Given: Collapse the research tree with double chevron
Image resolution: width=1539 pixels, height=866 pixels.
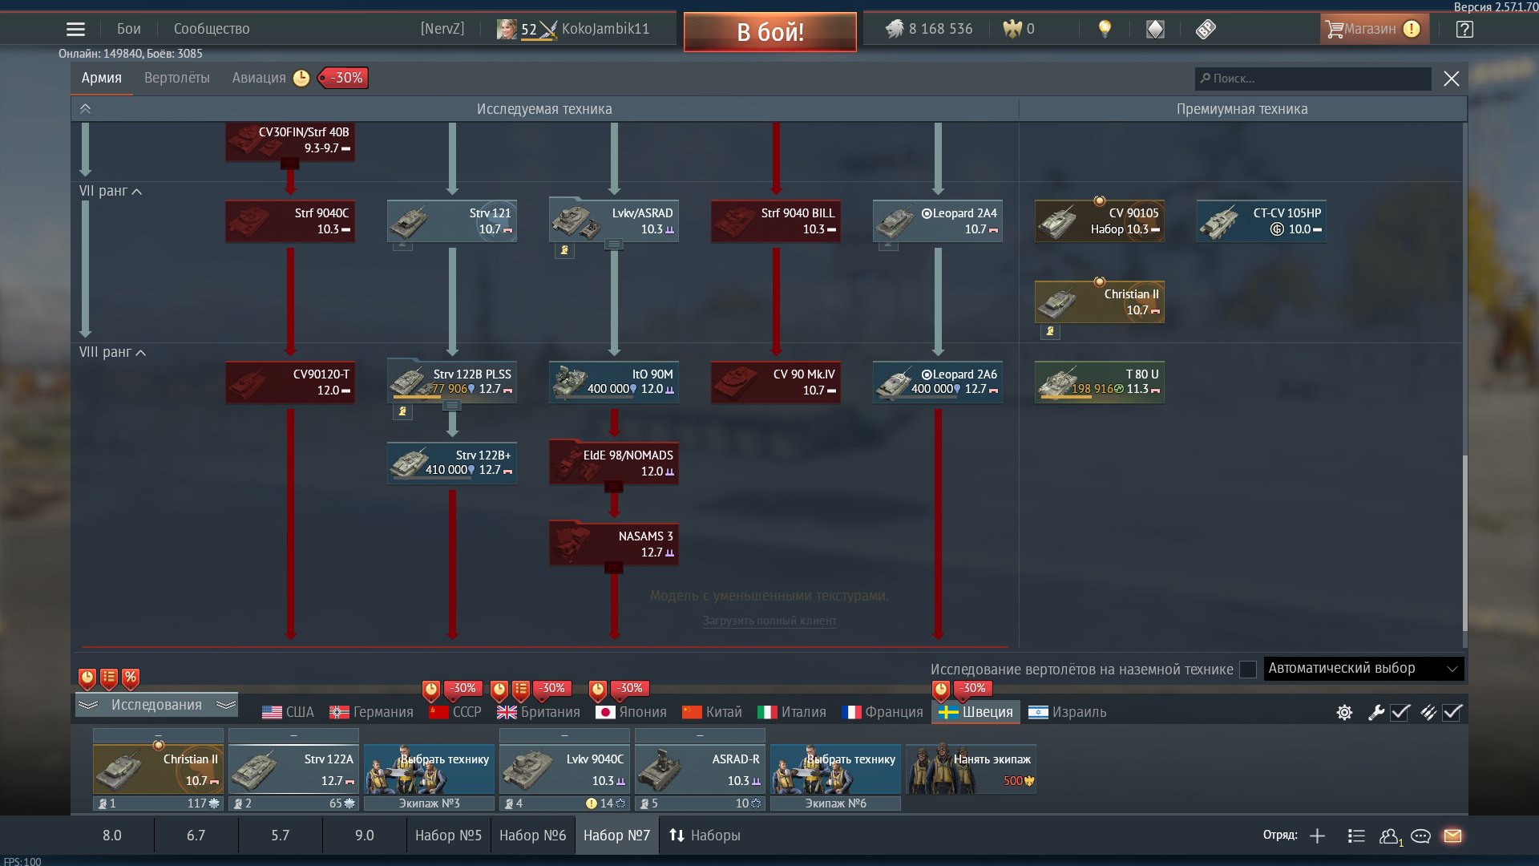Looking at the screenshot, I should coord(86,109).
